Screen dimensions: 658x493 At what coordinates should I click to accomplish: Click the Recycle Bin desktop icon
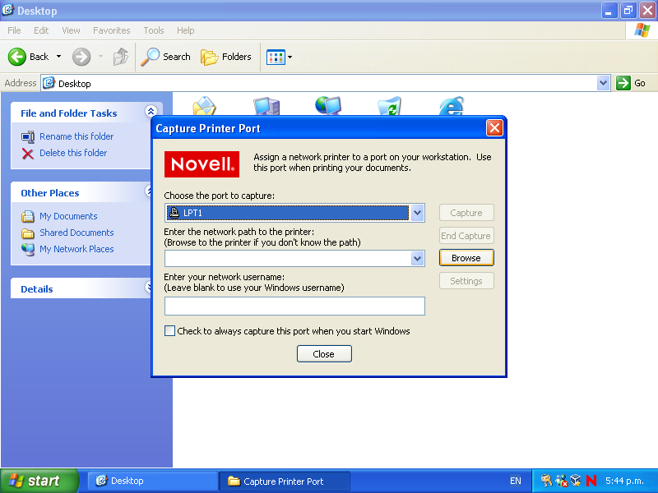tap(389, 106)
